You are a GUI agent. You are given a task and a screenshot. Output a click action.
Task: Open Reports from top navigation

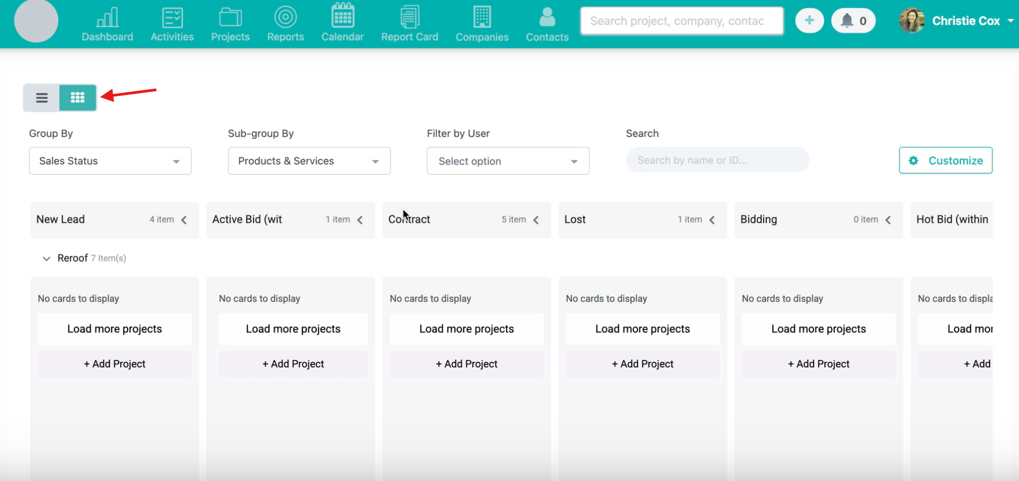tap(285, 25)
